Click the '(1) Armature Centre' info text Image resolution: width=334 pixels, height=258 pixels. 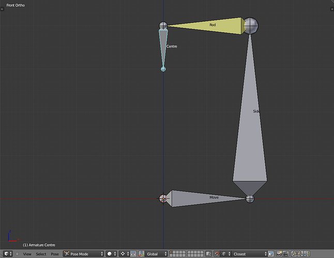click(39, 245)
